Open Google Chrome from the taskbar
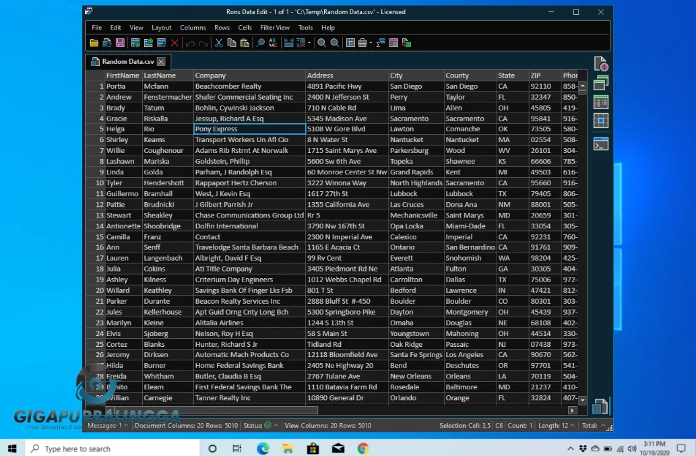 [363, 449]
